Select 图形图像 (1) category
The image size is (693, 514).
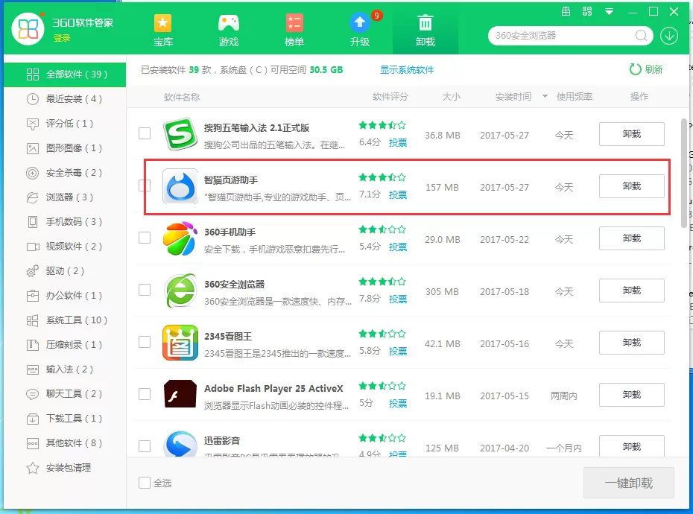tap(65, 148)
